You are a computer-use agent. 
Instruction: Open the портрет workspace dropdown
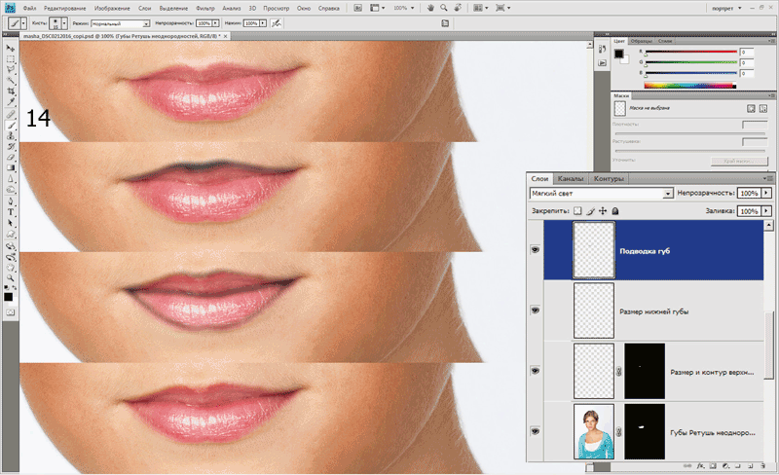[x=726, y=8]
